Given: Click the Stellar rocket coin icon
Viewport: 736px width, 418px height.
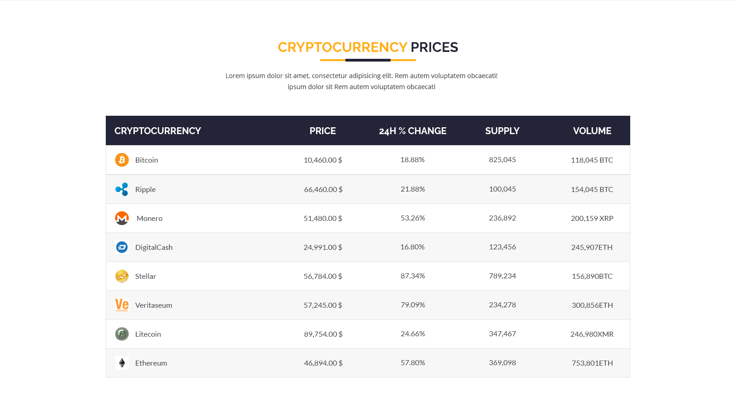Looking at the screenshot, I should [121, 276].
